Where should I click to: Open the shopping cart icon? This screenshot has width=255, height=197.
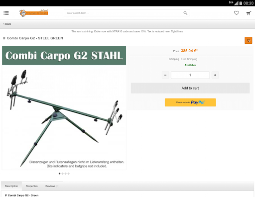tap(249, 13)
